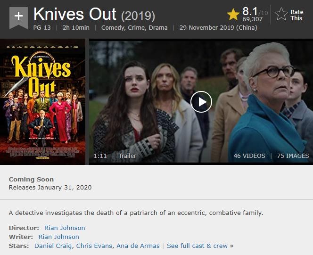
Task: Click the 1:11 Trailer caption
Action: (x=115, y=156)
